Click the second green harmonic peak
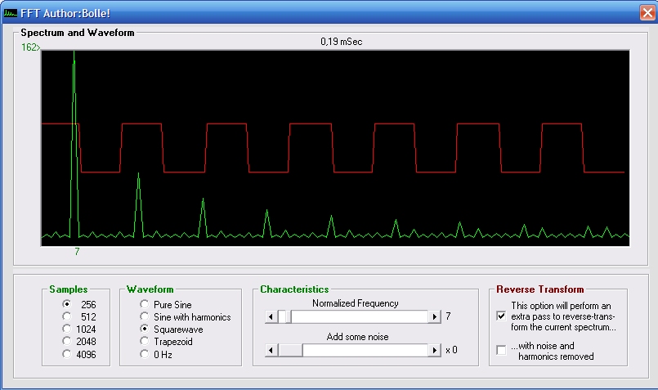 coord(138,204)
